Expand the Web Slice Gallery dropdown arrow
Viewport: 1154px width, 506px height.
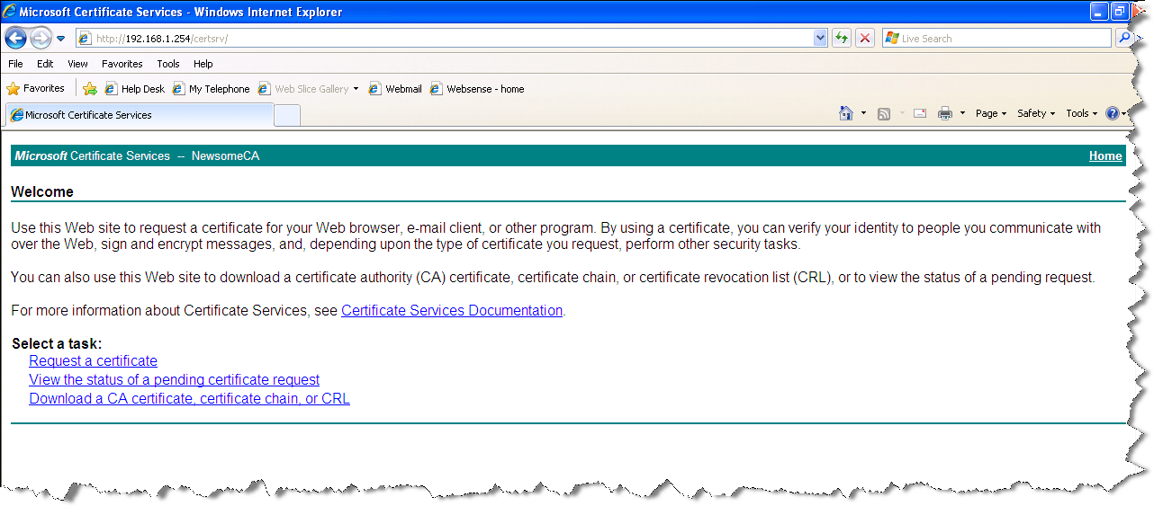(356, 89)
